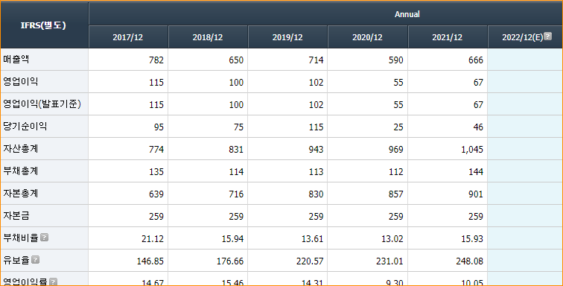This screenshot has height=286, width=563.
Task: Select 당기순이익 value 95 for 2017/12
Action: coord(159,127)
